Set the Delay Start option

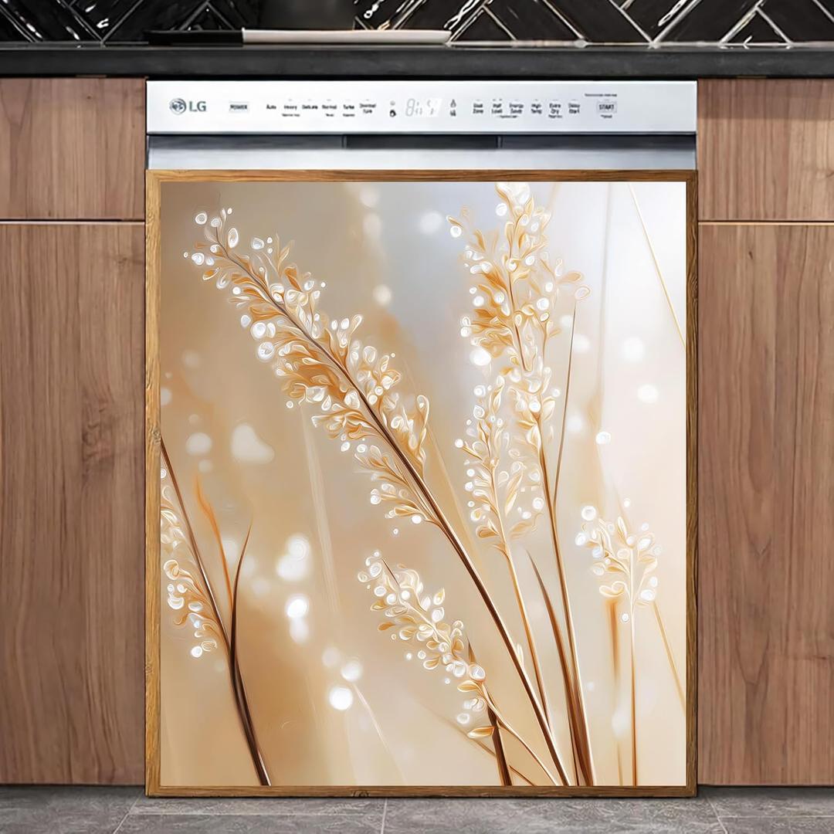tap(574, 109)
